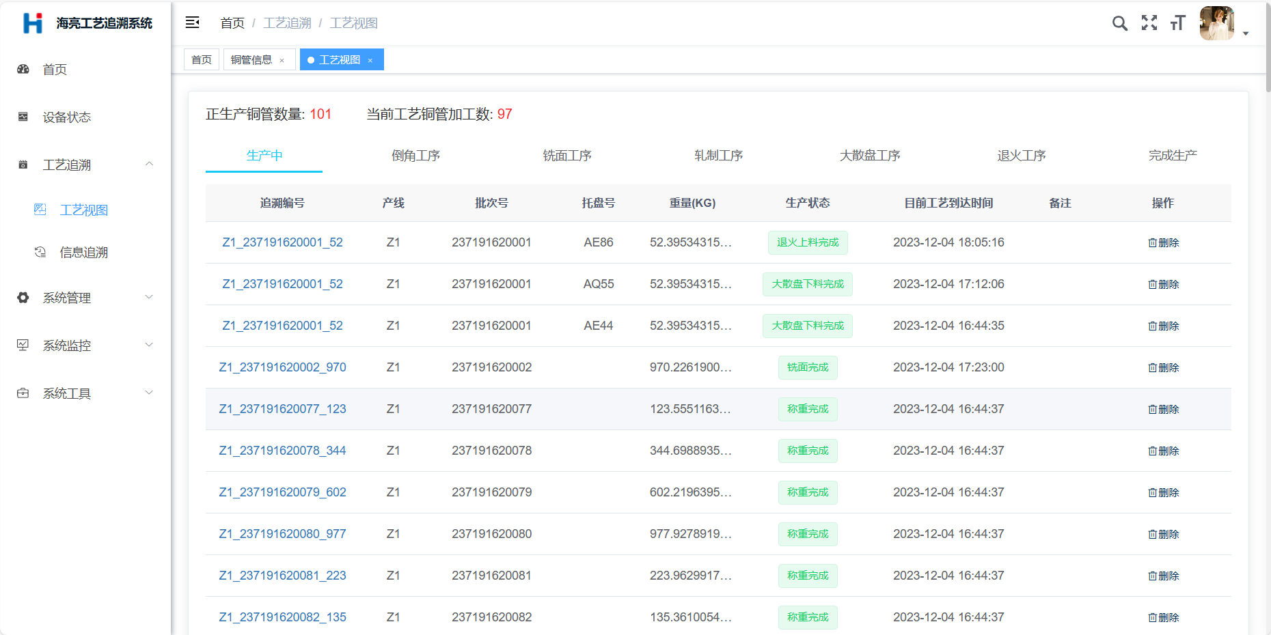1271x635 pixels.
Task: Click the page vertical scrollbar thumb
Action: 1268,46
